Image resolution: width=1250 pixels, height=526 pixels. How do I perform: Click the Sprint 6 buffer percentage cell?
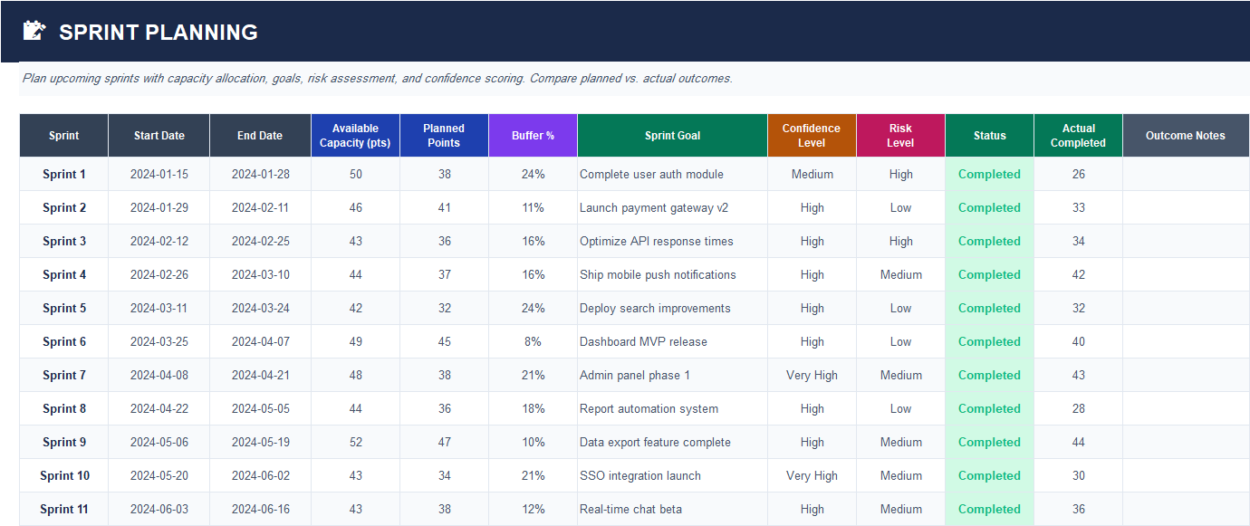533,342
